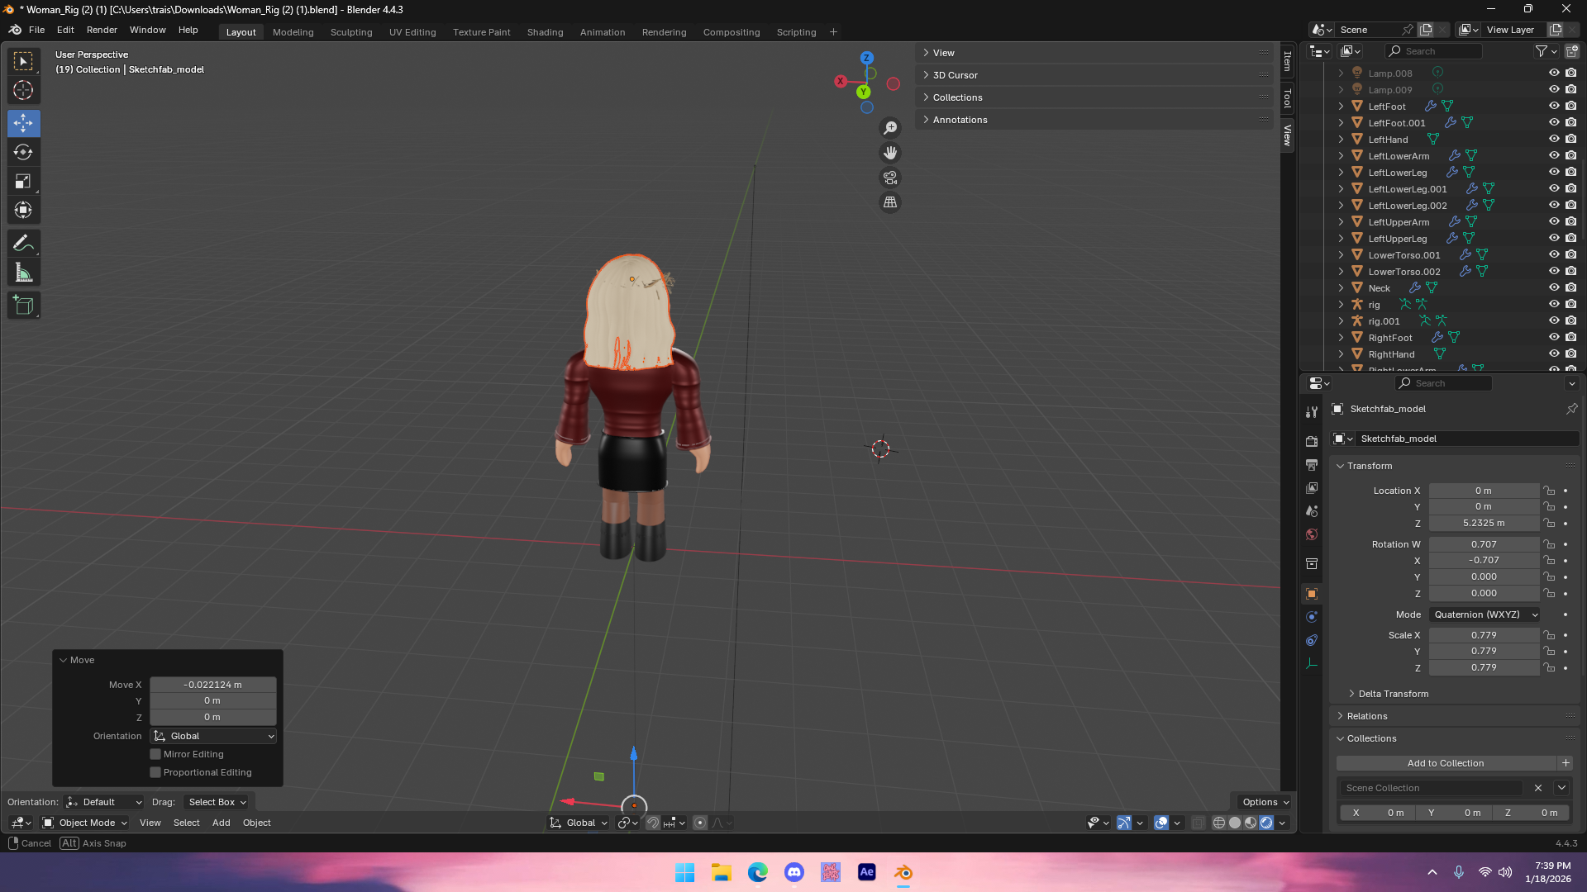Open the Sculpting workspace tab

[x=351, y=32]
